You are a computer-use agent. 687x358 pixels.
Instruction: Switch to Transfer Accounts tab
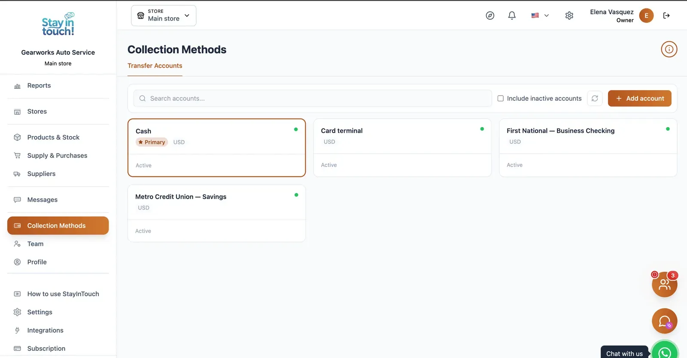pos(155,66)
